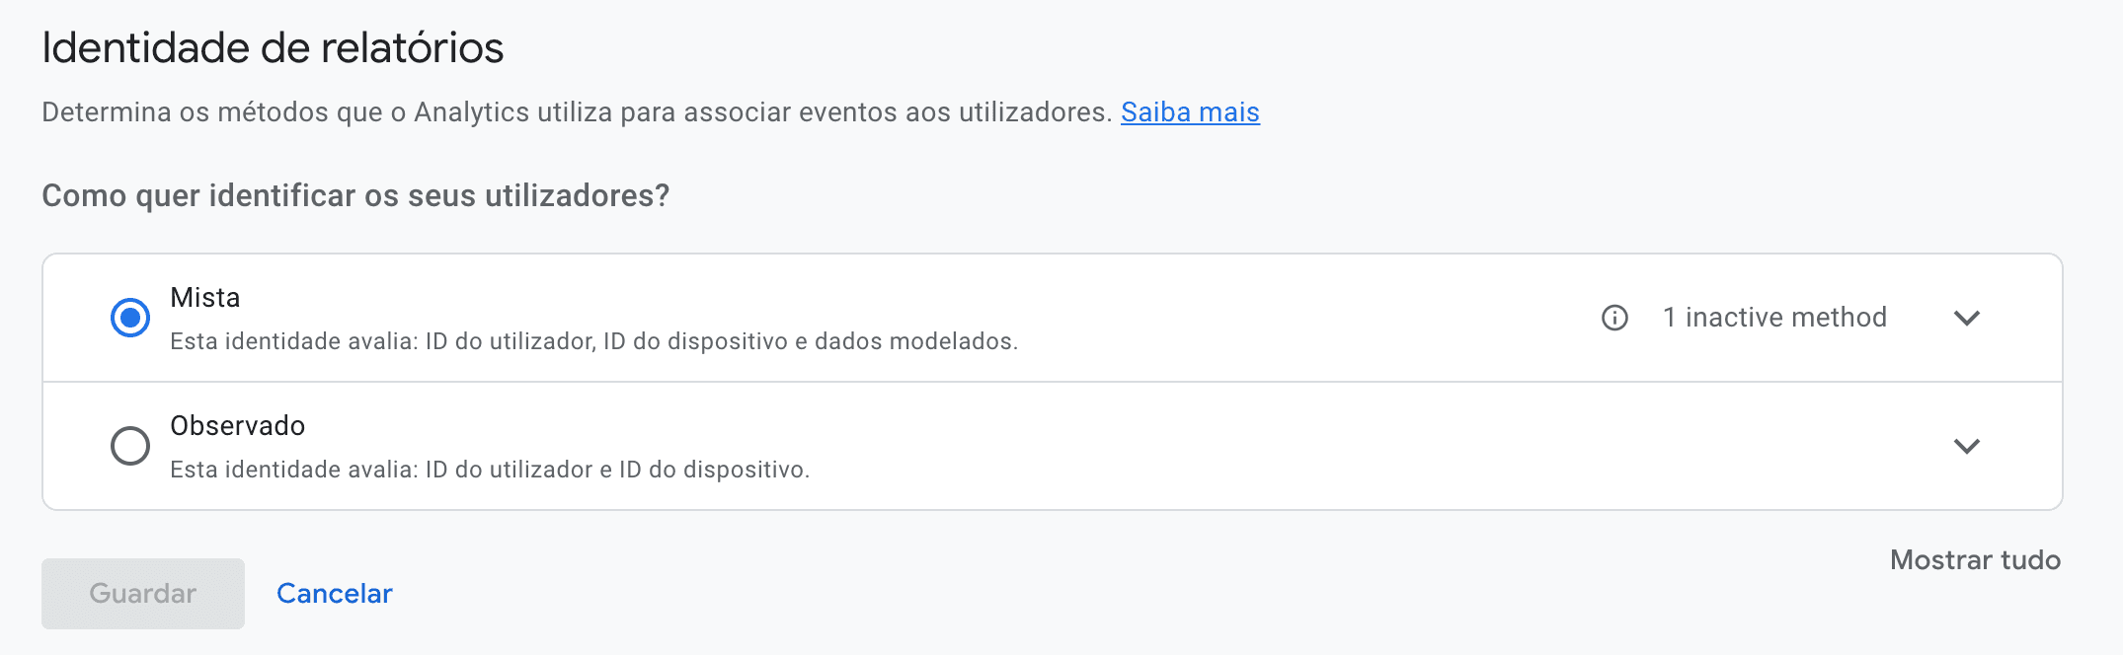The image size is (2123, 655).
Task: Click the info icon next to inactive method
Action: [1613, 318]
